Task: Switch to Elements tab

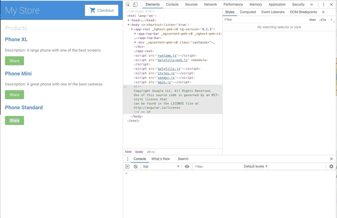Action: pyautogui.click(x=152, y=5)
